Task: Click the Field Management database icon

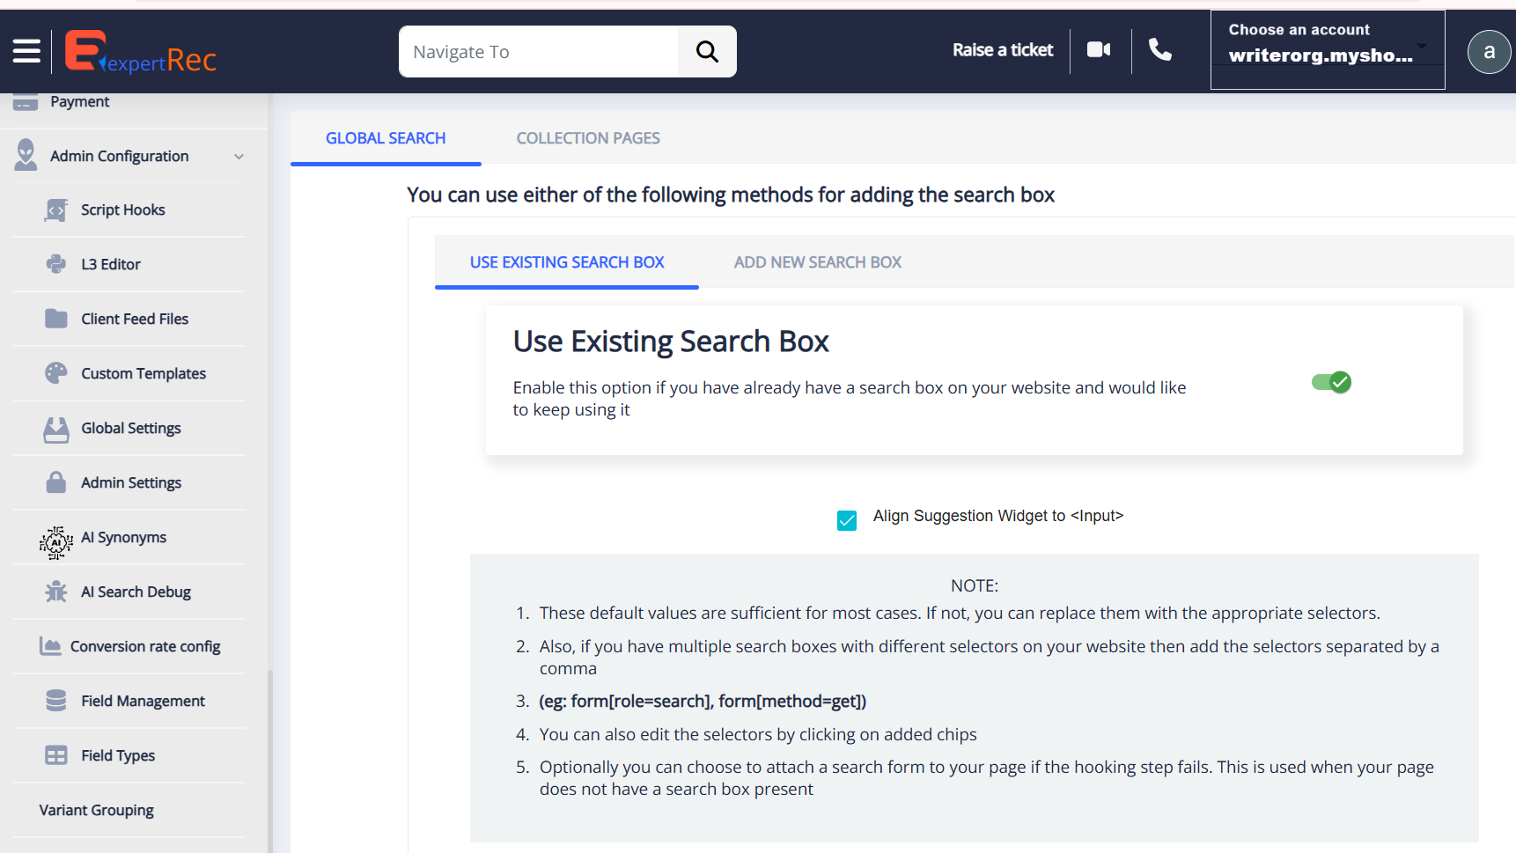Action: (56, 702)
